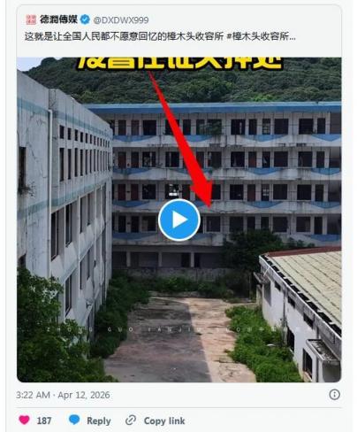The width and height of the screenshot is (357, 432).
Task: Click the Reply text label
Action: pos(99,420)
